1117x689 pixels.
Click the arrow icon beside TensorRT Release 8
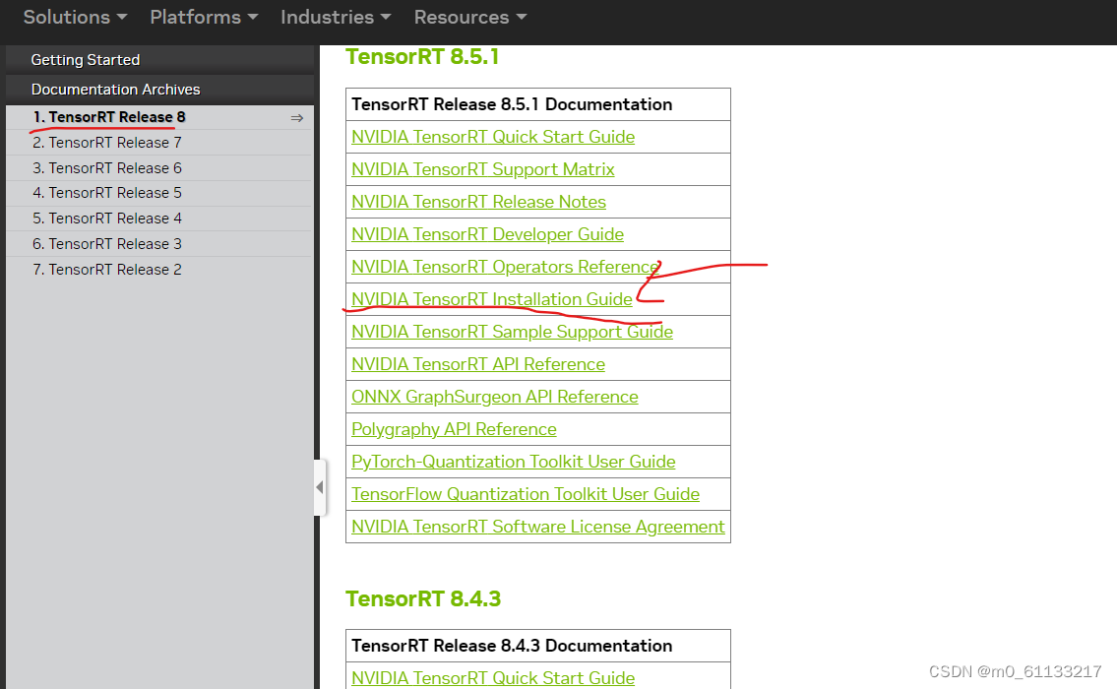click(x=297, y=118)
